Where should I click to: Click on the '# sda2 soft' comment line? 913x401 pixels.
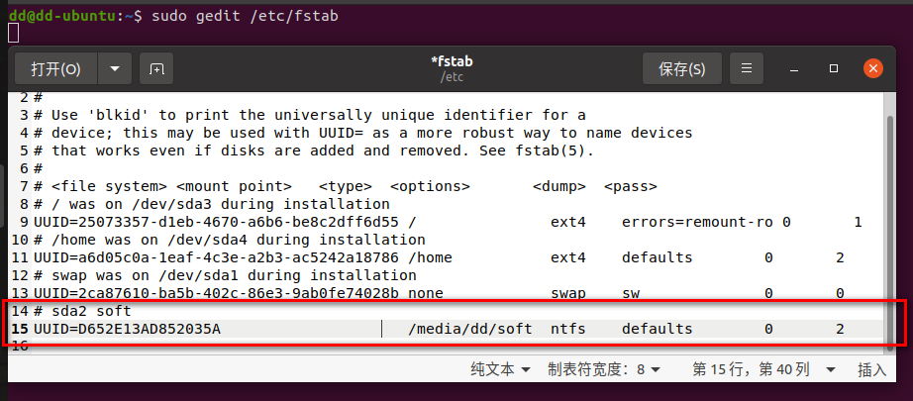[82, 311]
